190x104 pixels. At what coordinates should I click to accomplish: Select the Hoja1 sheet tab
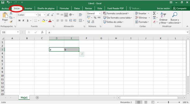pyautogui.click(x=24, y=98)
